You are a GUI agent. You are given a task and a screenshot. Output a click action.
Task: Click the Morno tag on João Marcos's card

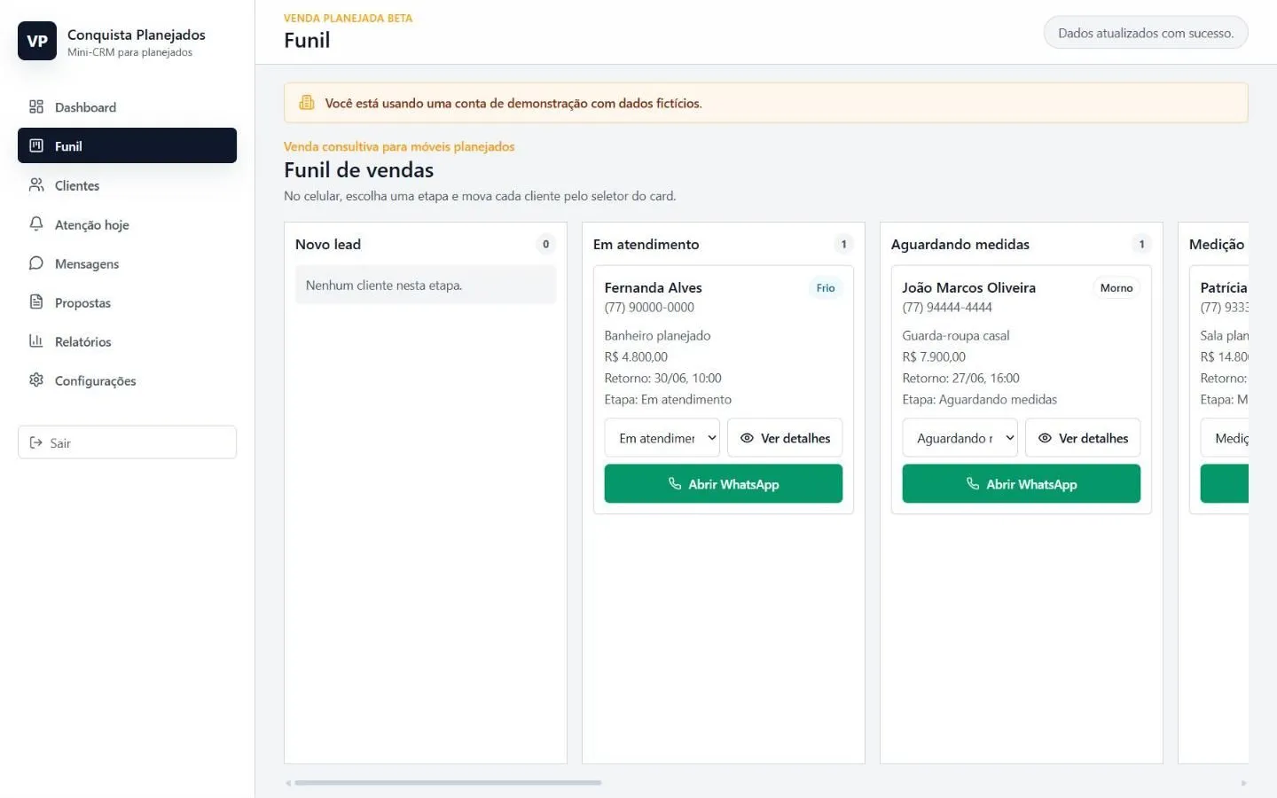(x=1116, y=288)
